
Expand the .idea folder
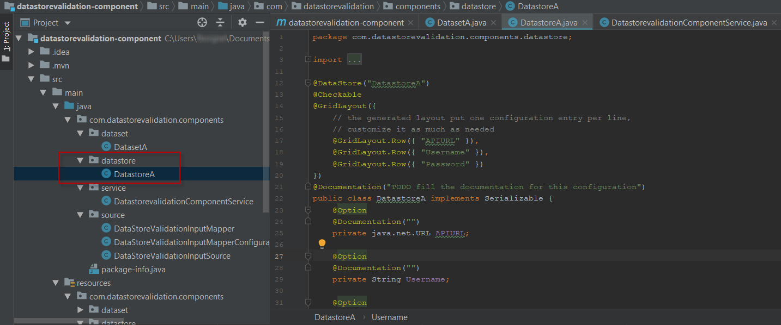31,52
